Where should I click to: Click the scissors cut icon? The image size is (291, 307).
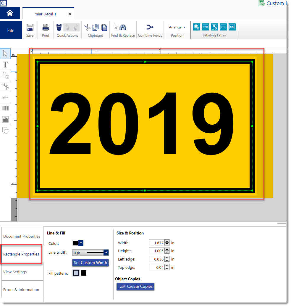pyautogui.click(x=87, y=28)
